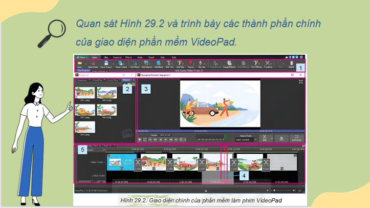This screenshot has height=208, width=370.
Task: Click the Go to End playback button
Action: coord(176,140)
